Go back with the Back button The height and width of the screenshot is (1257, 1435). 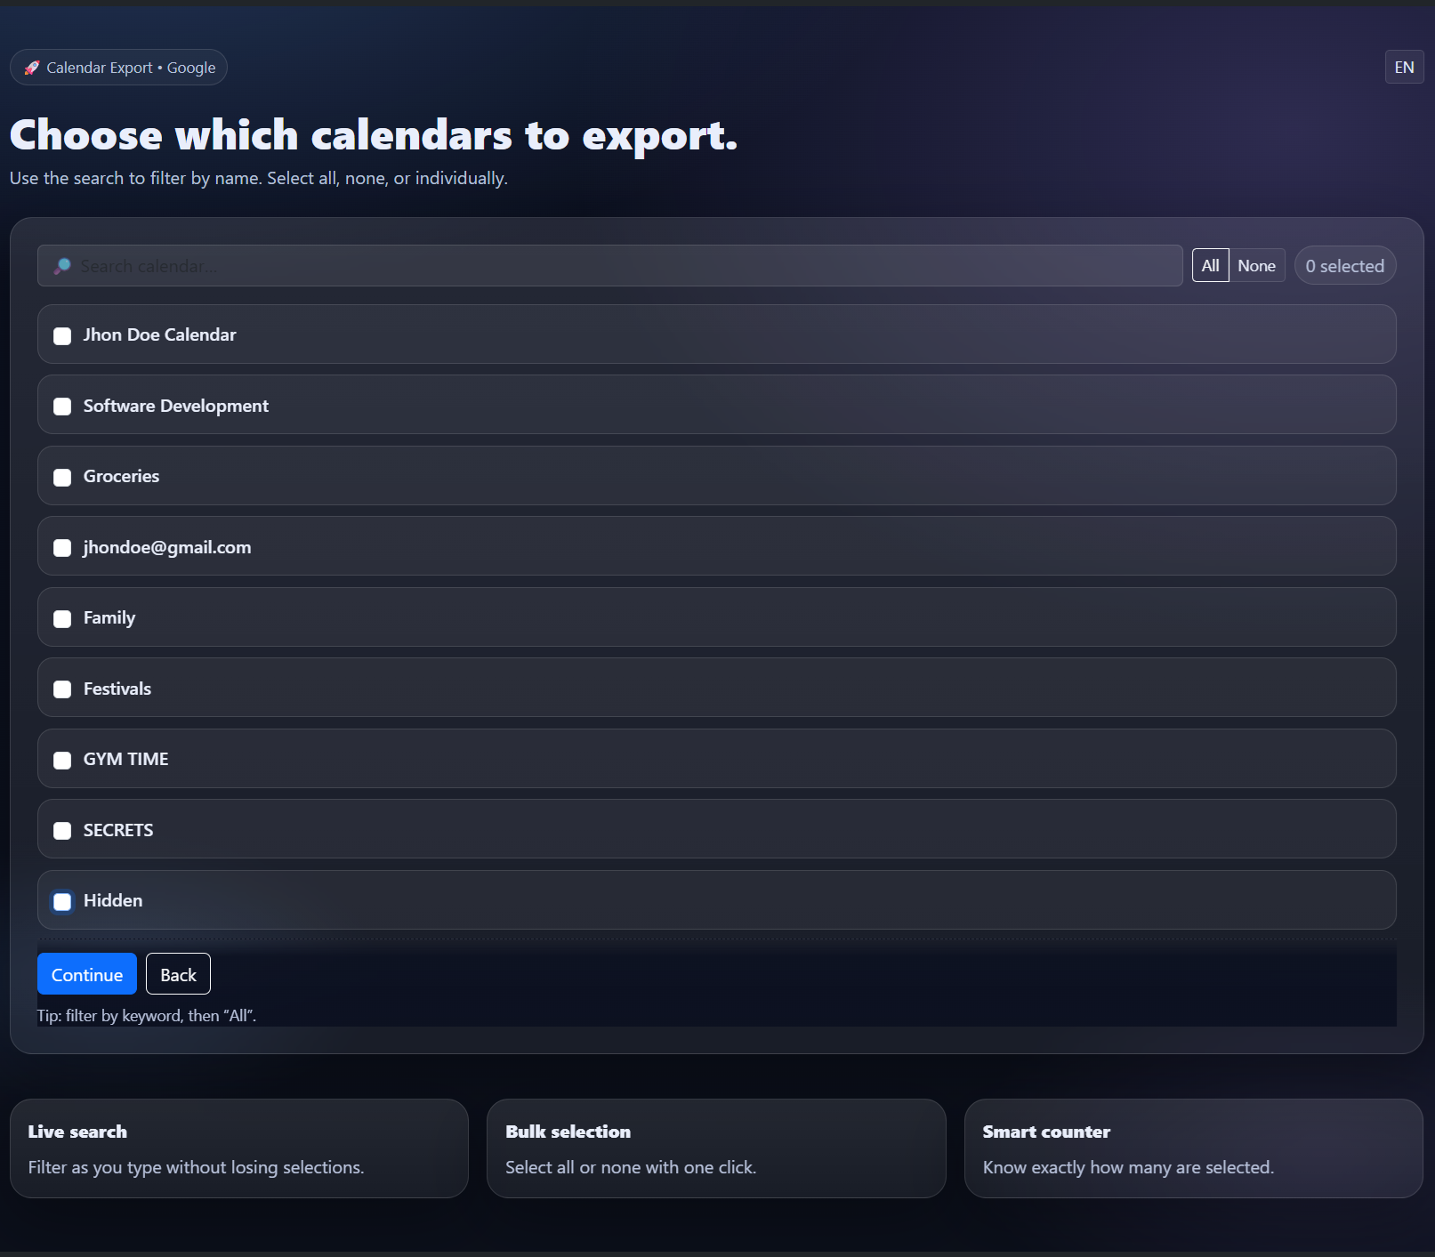178,974
